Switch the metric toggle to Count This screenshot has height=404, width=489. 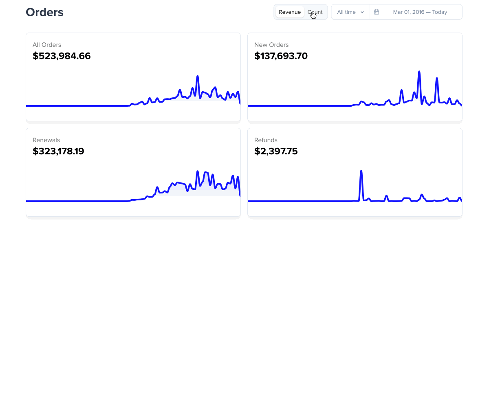click(315, 12)
